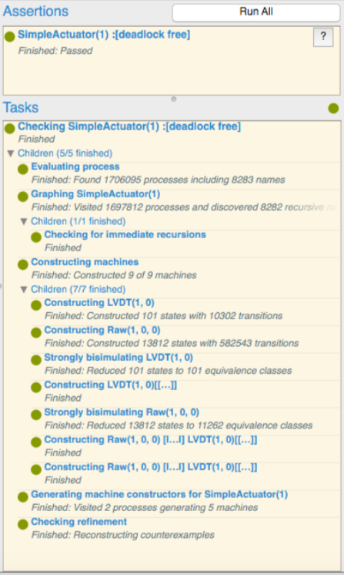
Task: Select Constructing Raw(1, 0, 0) task
Action: [102, 330]
